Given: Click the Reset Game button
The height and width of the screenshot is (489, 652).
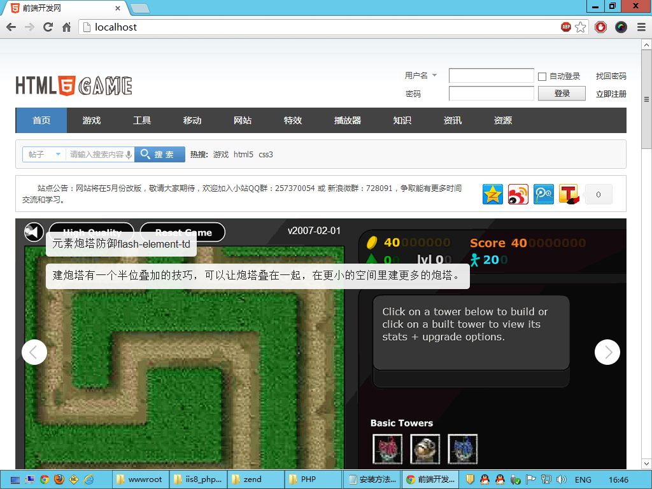Looking at the screenshot, I should coord(183,232).
